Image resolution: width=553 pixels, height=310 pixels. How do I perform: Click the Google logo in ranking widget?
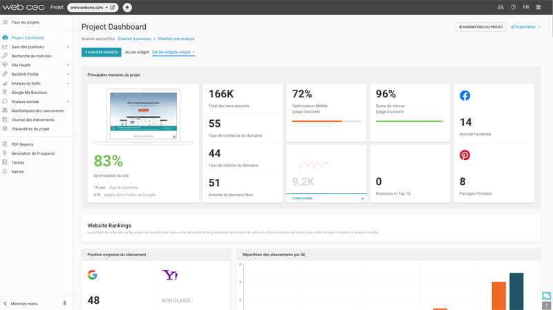point(93,275)
